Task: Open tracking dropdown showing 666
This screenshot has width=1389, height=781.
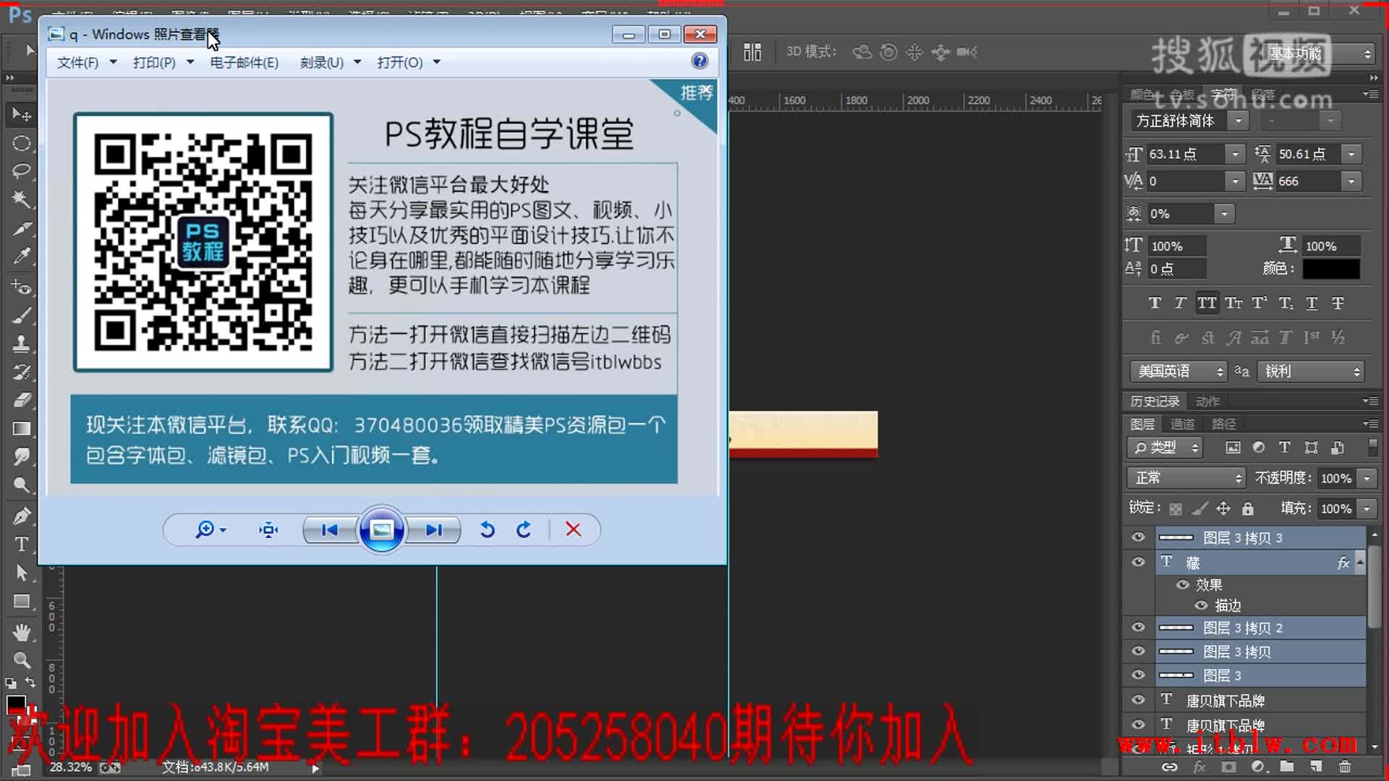Action: tap(1351, 182)
